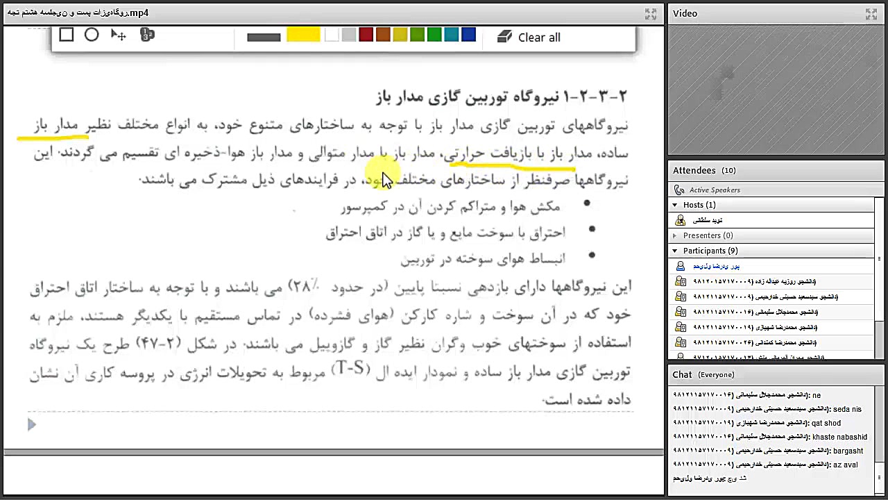Click the host's attendee avatar icon
The height and width of the screenshot is (500, 888).
(x=681, y=220)
